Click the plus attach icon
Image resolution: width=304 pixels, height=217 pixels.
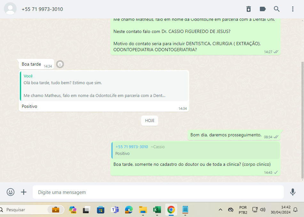[24, 192]
